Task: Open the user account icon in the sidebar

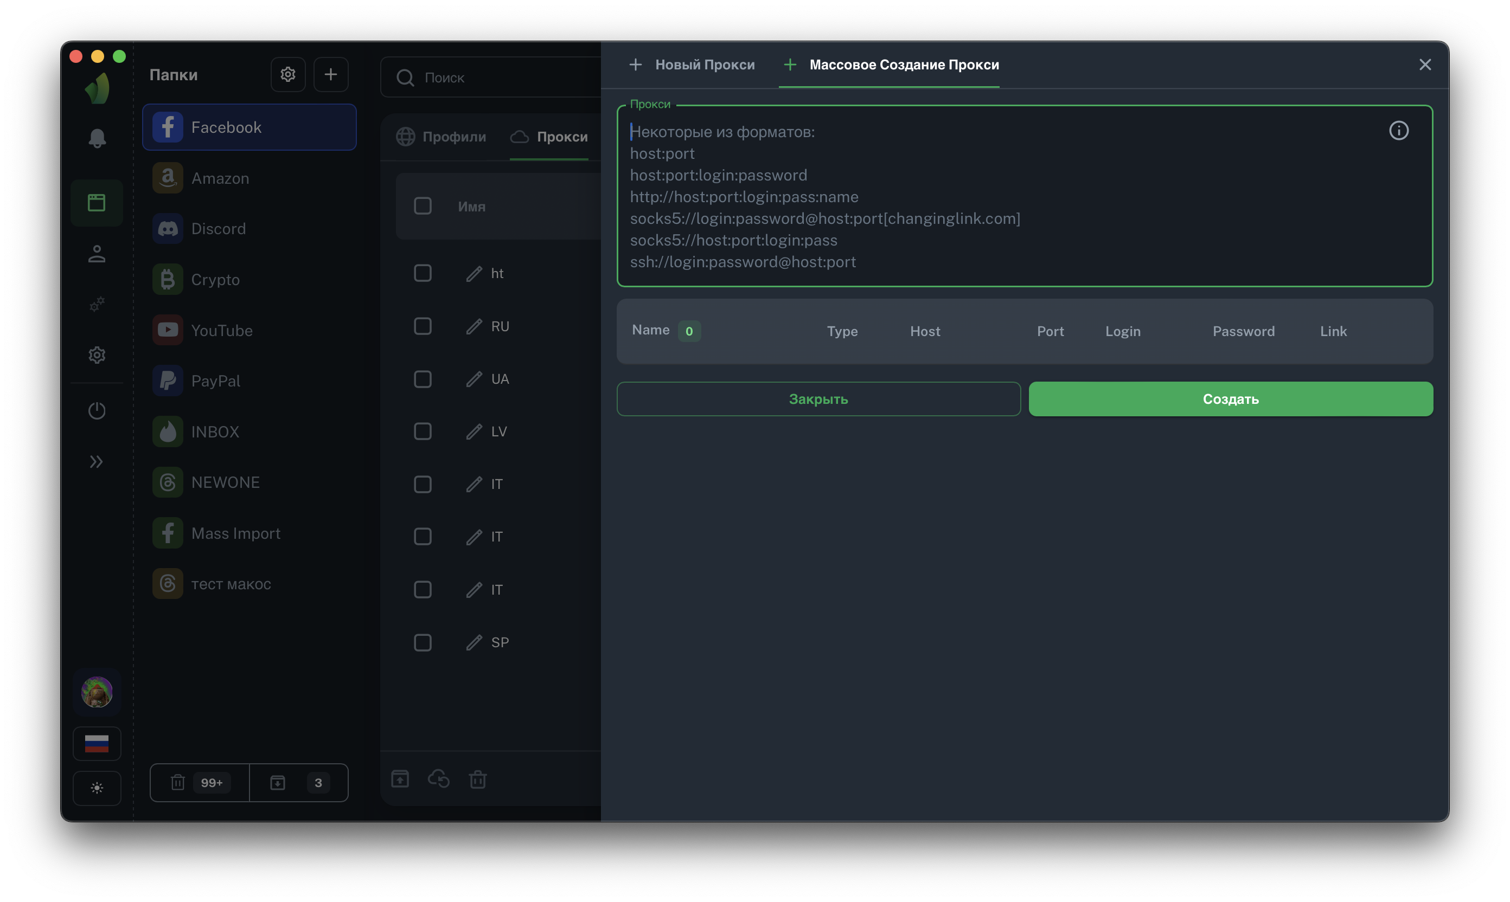Action: point(97,254)
